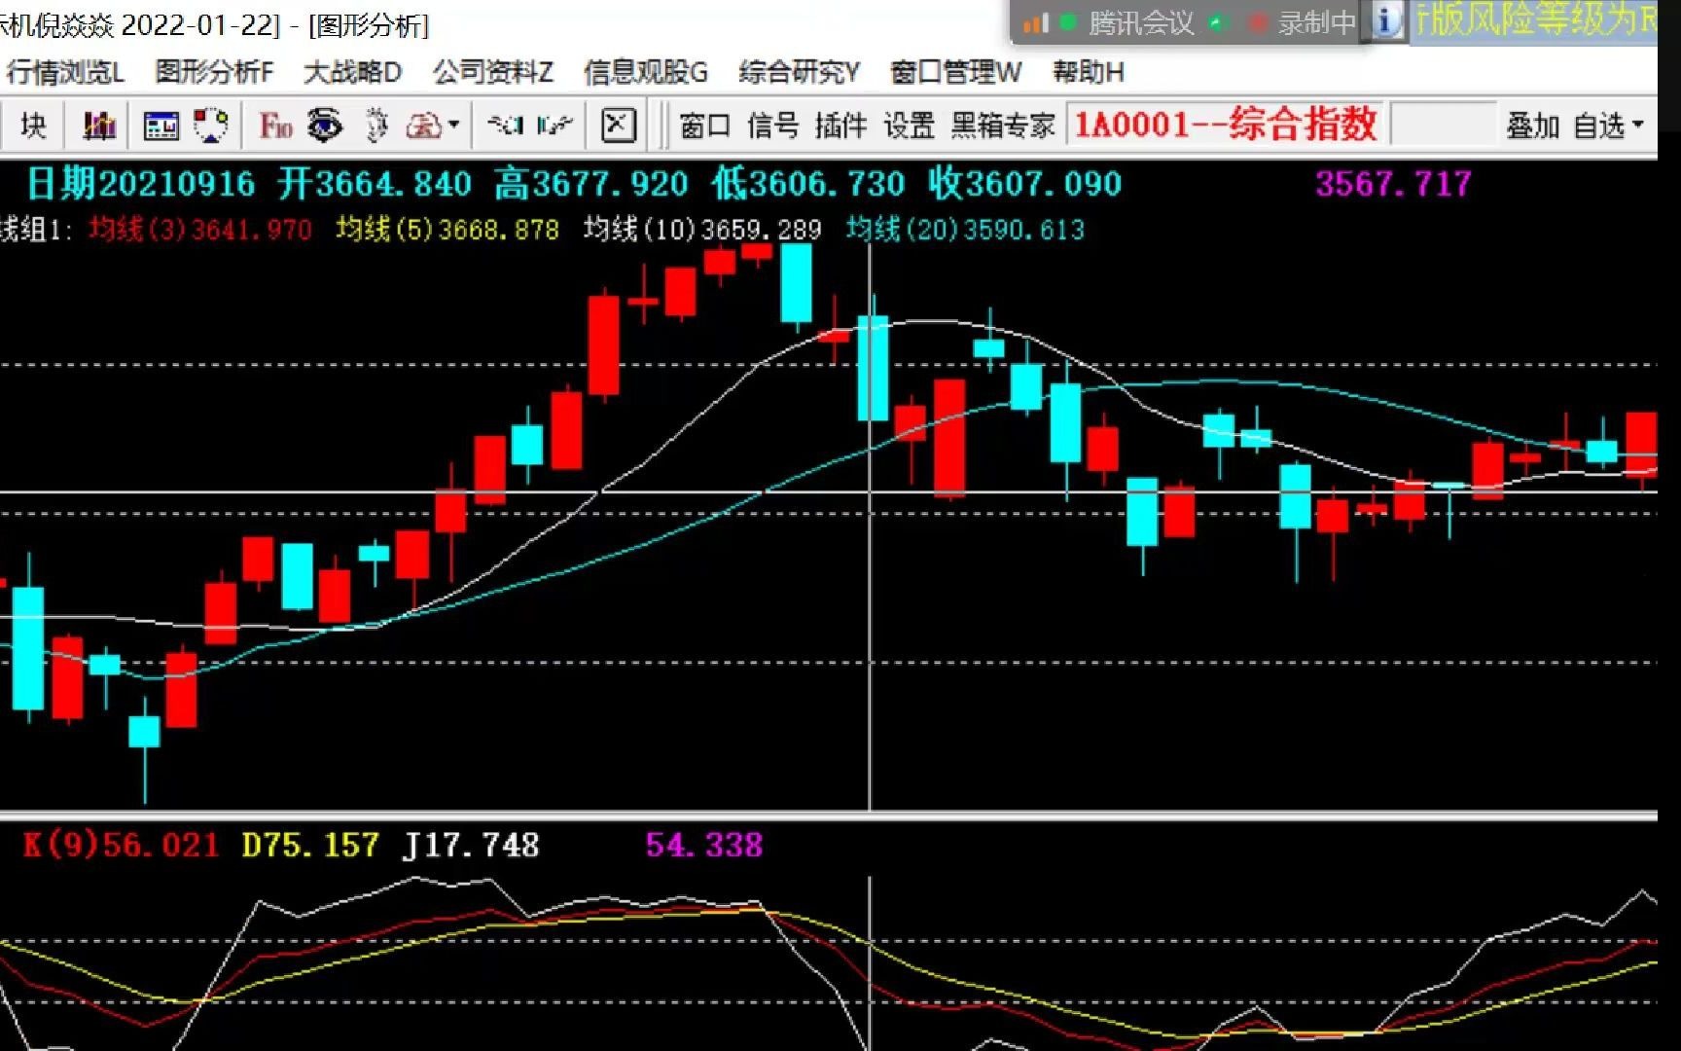This screenshot has width=1681, height=1051.
Task: Open the F10 company info icon
Action: (275, 126)
